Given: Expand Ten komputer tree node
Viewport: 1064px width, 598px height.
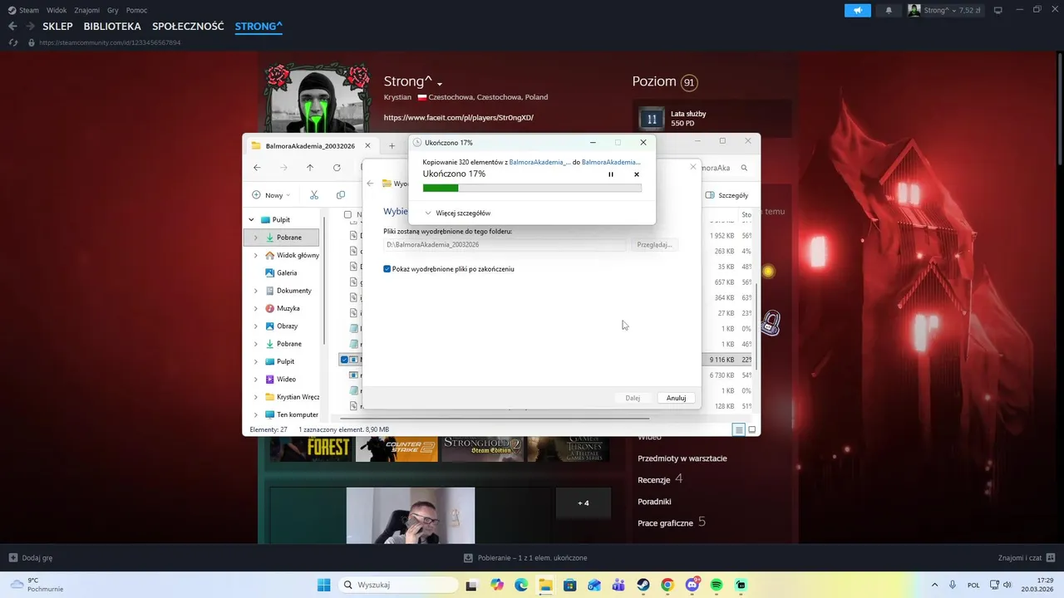Looking at the screenshot, I should (x=256, y=414).
